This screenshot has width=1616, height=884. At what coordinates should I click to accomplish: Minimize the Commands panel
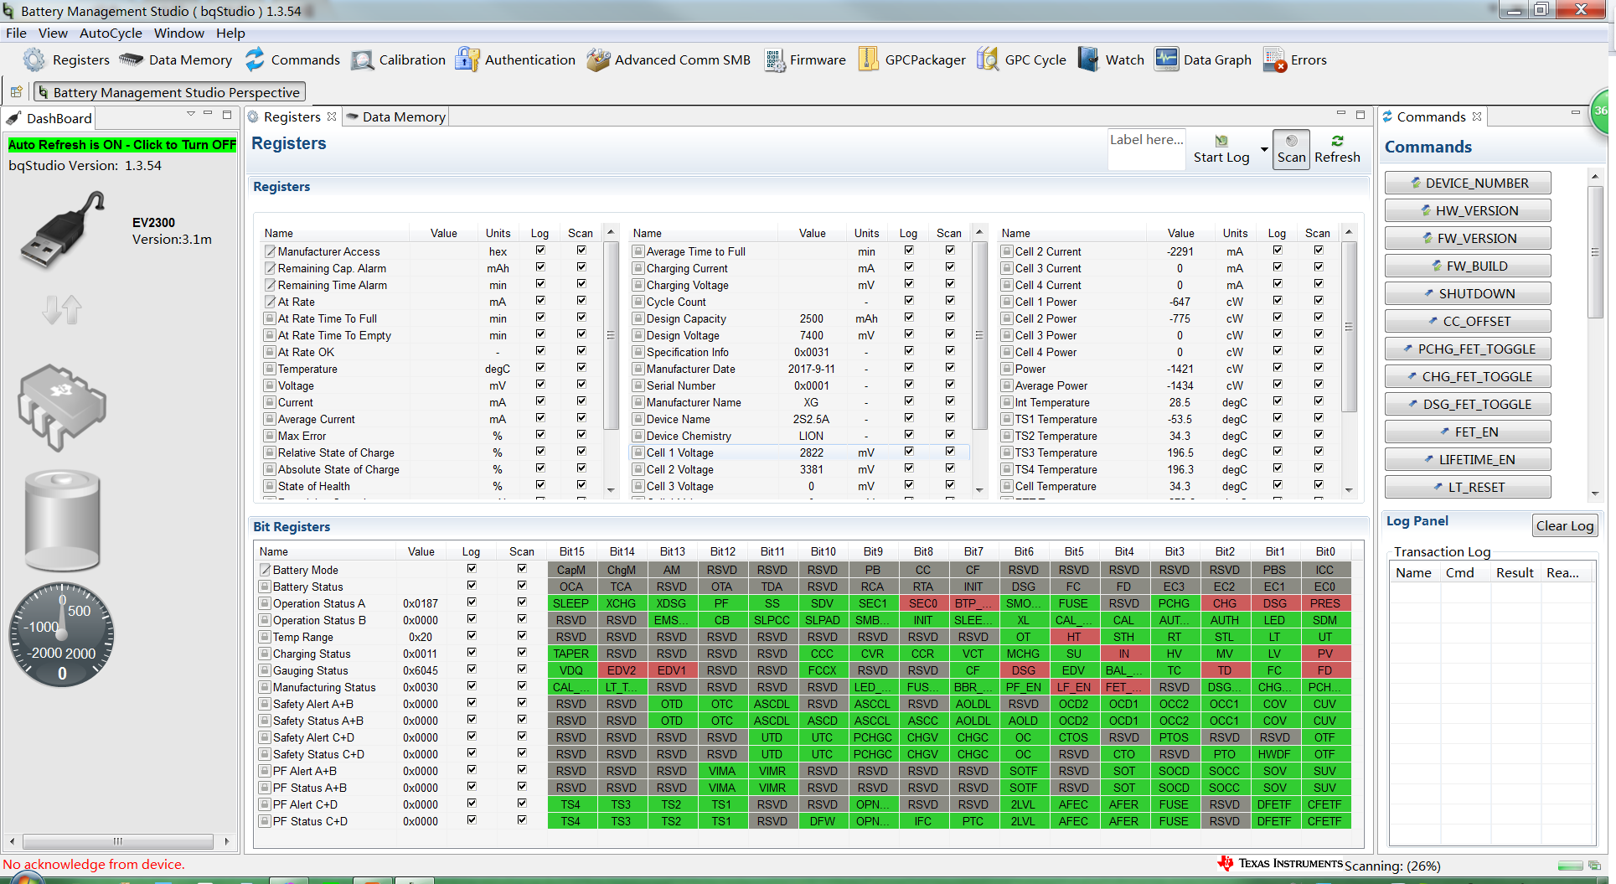point(1576,114)
